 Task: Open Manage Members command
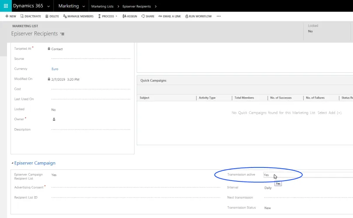coord(78,16)
